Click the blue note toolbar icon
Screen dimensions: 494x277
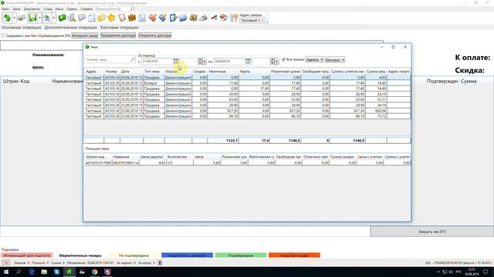pos(82,18)
